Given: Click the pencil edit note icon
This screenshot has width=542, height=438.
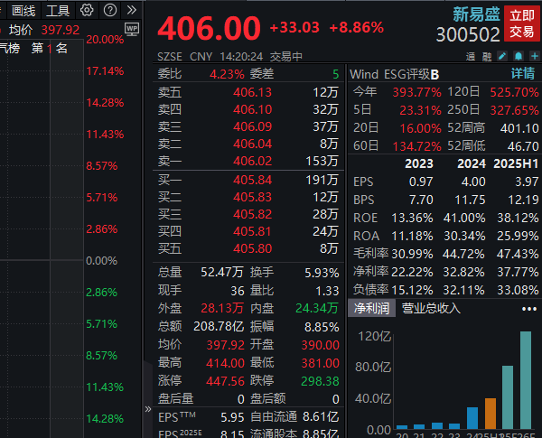Looking at the screenshot, I should (x=502, y=56).
